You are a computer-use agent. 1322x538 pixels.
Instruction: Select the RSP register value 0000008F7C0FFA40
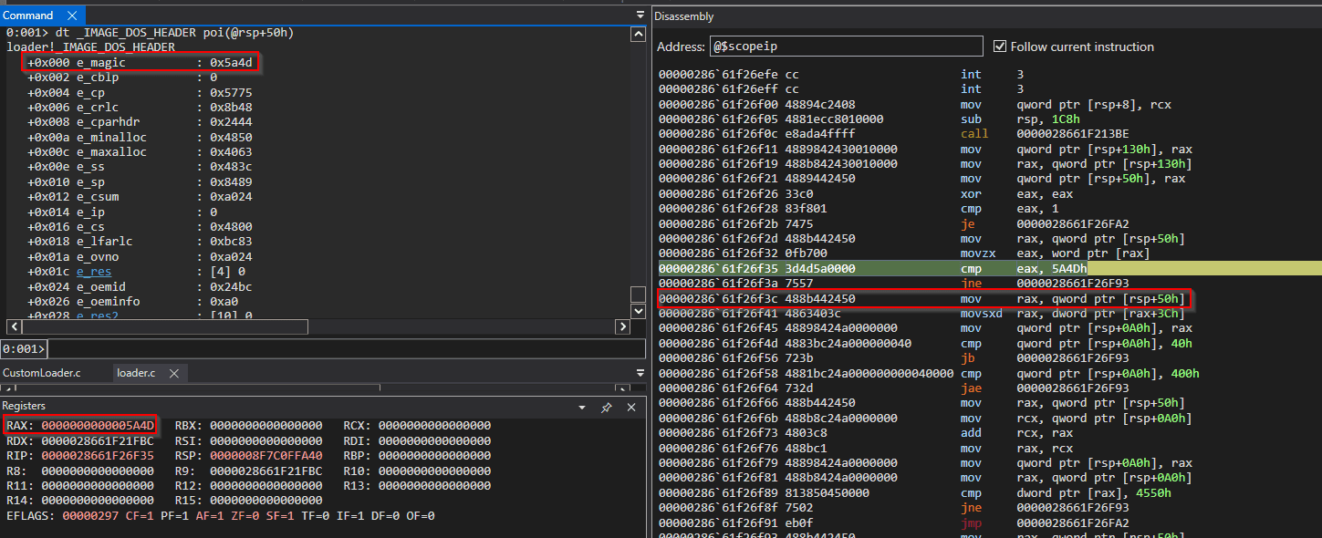(x=266, y=455)
